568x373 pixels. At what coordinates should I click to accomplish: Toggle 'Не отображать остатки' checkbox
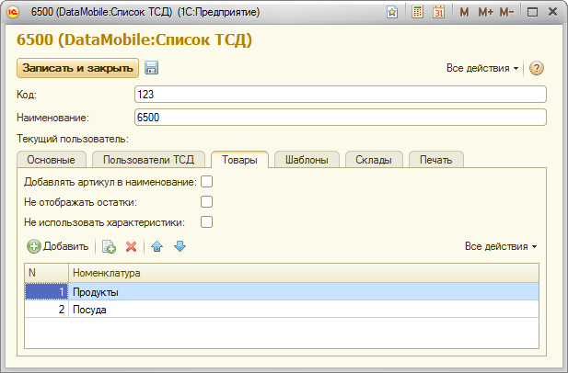click(x=206, y=202)
